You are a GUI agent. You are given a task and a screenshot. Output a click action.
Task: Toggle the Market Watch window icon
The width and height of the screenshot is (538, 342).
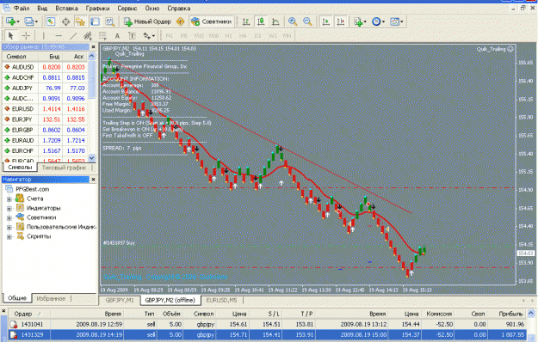[51, 21]
